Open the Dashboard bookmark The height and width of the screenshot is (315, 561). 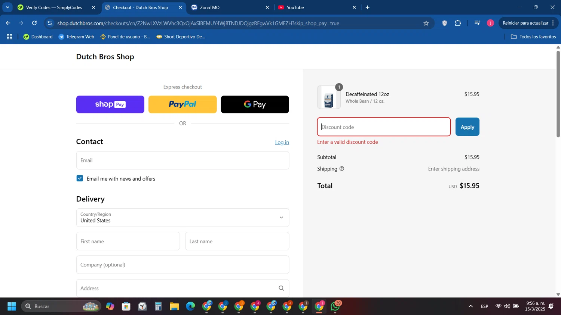[38, 37]
